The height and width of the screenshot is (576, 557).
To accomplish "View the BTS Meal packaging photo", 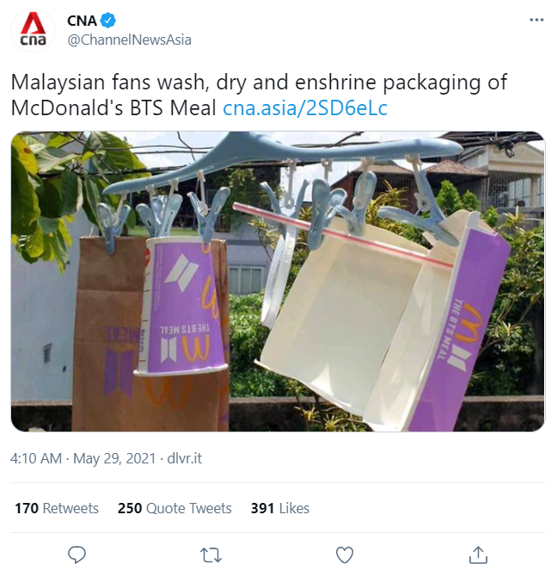I will tap(278, 281).
